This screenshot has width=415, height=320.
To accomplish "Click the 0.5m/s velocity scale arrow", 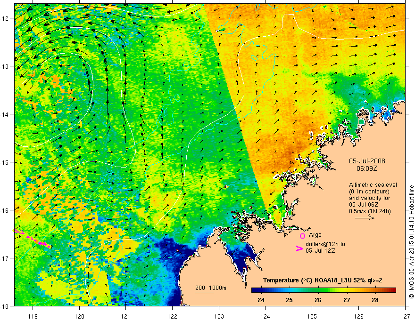I will tap(365, 218).
